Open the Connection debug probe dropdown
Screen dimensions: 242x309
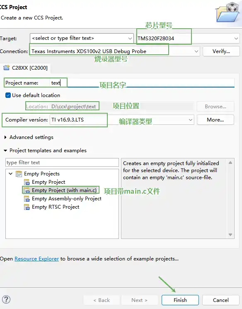pyautogui.click(x=196, y=51)
